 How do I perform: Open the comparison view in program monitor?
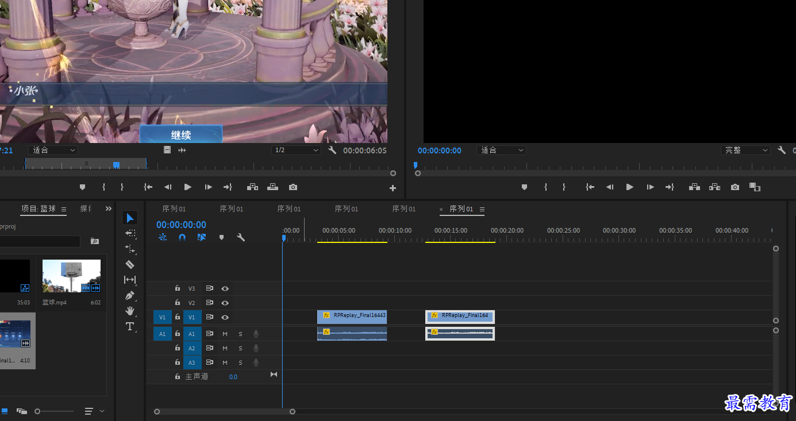pyautogui.click(x=755, y=187)
